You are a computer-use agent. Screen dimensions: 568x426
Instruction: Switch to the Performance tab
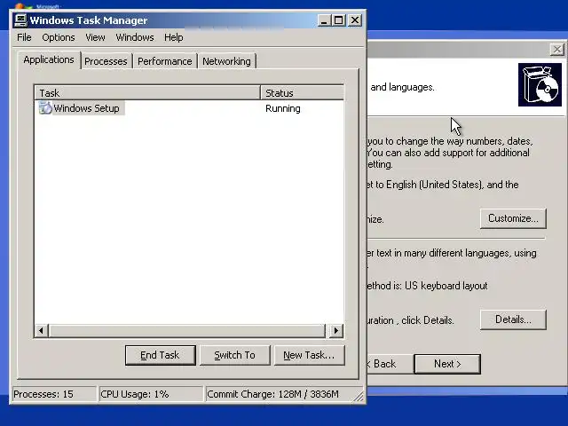coord(165,61)
